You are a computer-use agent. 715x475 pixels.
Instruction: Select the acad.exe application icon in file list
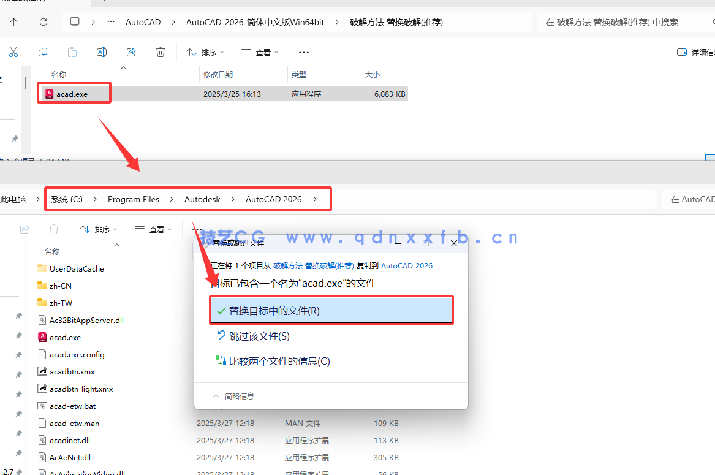pyautogui.click(x=50, y=93)
